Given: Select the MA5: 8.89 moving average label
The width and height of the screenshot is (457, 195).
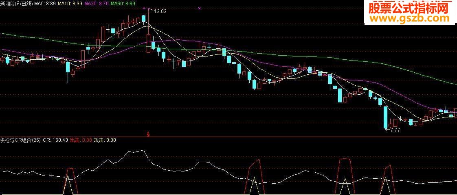Looking at the screenshot, I should pos(45,4).
